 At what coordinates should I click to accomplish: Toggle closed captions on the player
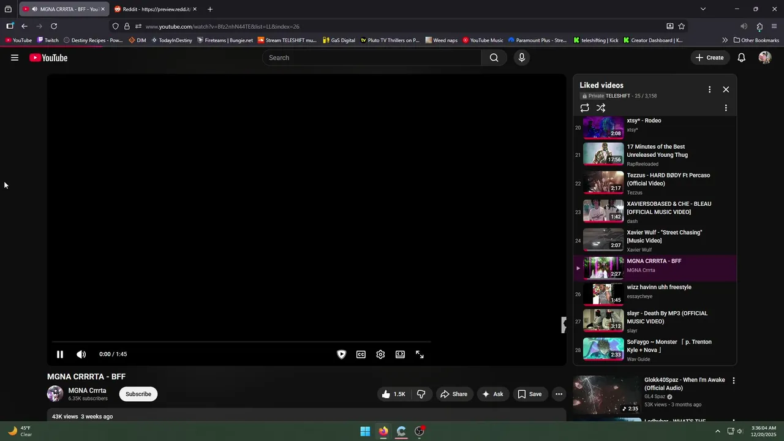click(x=361, y=354)
